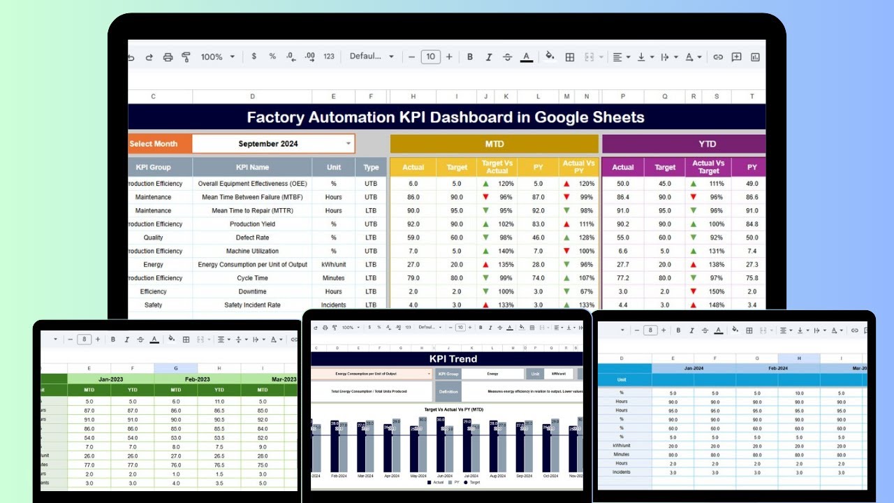Decrease font size with minus button in main toolbar
Viewport: 894px width, 503px height.
(412, 57)
